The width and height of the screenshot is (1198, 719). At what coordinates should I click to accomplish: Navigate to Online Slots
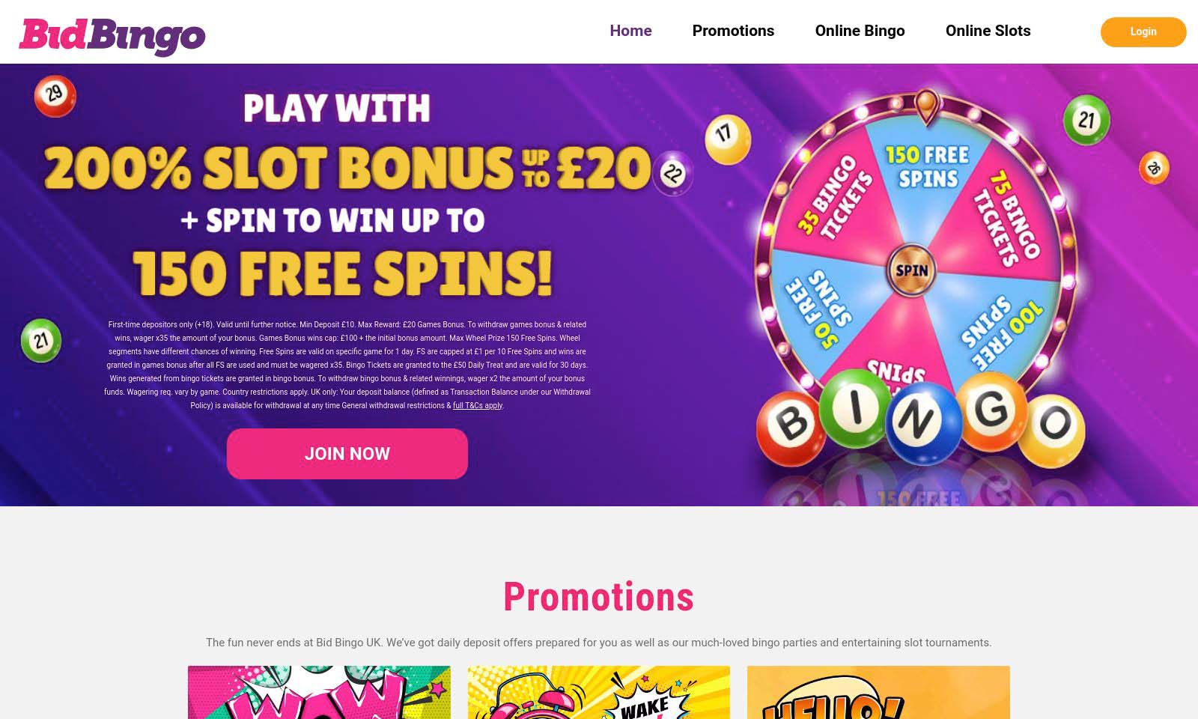pyautogui.click(x=988, y=31)
